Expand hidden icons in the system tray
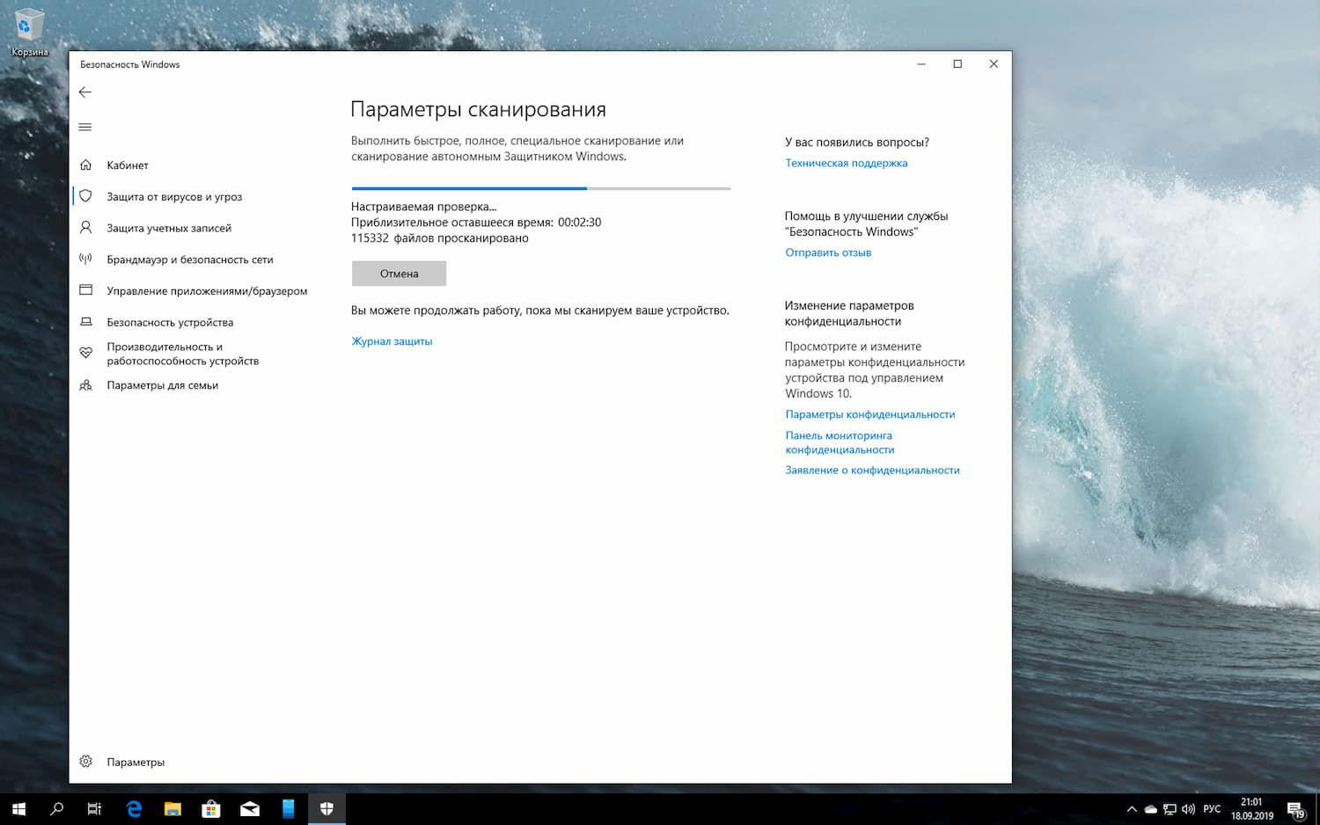The height and width of the screenshot is (825, 1320). 1131,807
